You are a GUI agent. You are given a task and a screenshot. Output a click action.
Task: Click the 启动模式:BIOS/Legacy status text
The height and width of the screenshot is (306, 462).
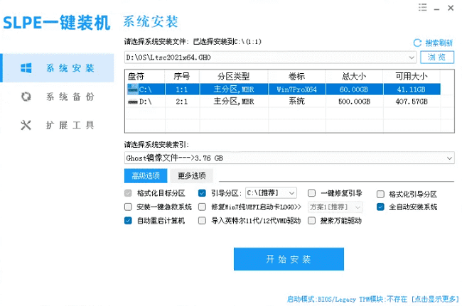(321, 299)
